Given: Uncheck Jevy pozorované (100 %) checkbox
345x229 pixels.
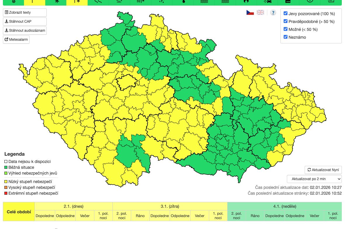Looking at the screenshot, I should pos(286,13).
